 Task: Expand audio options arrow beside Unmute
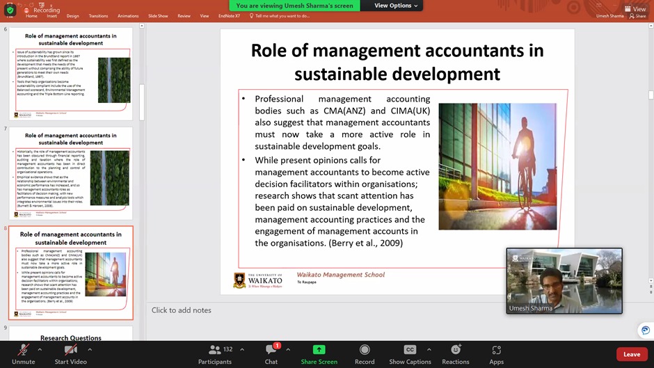40,349
